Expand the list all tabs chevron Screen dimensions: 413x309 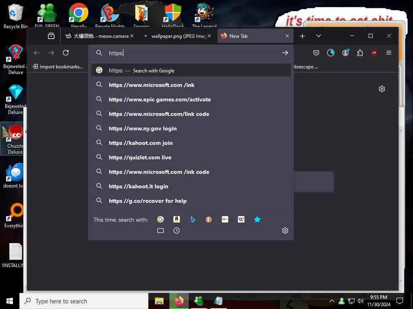(x=319, y=36)
